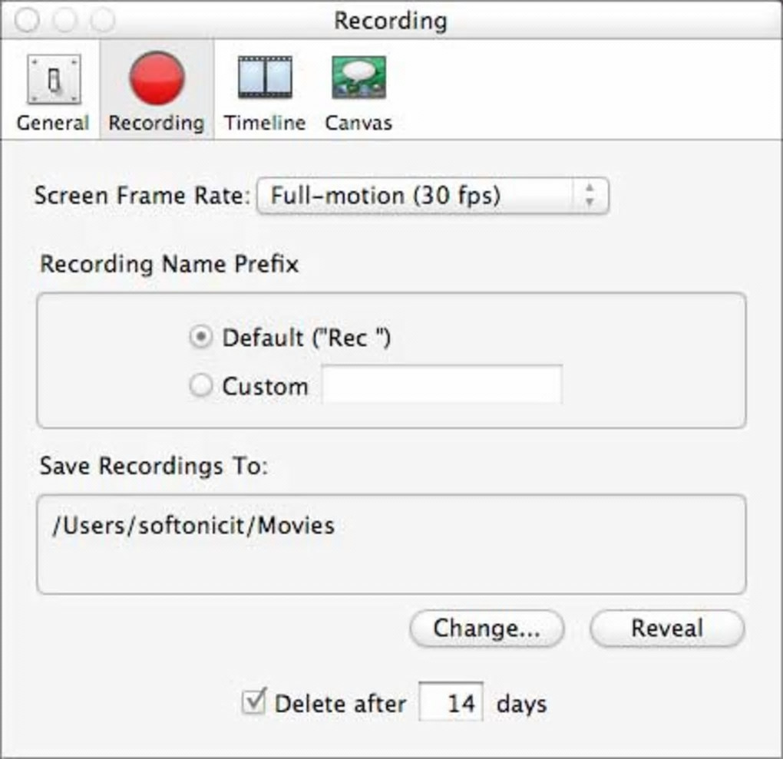Open the Timeline filmstrip icon

264,78
